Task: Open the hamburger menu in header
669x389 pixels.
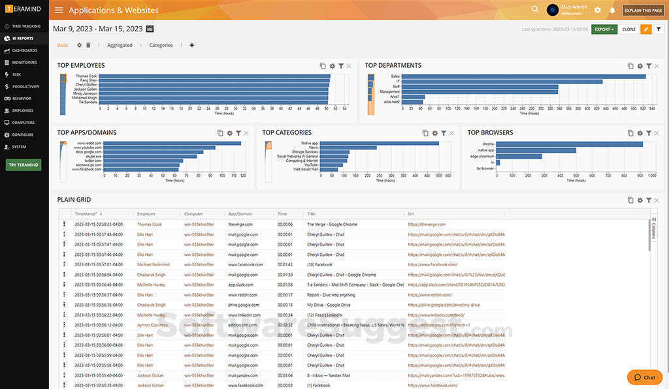Action: [59, 10]
